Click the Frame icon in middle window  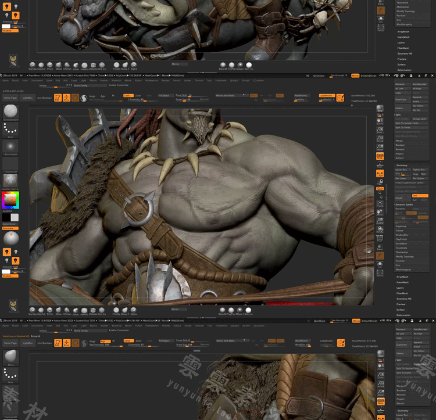coord(380,204)
